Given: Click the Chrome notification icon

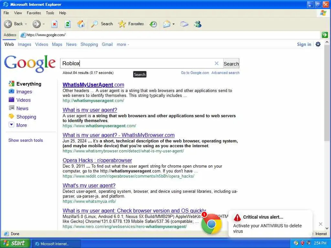Looking at the screenshot, I should (211, 224).
